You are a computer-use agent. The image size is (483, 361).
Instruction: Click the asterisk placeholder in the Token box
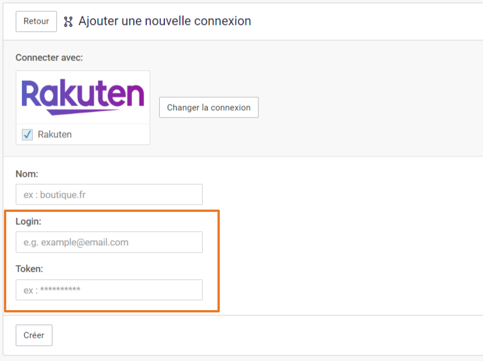tap(60, 289)
